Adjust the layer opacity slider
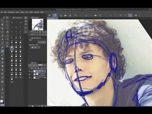Screen dimensions: 152x114 click(40, 65)
